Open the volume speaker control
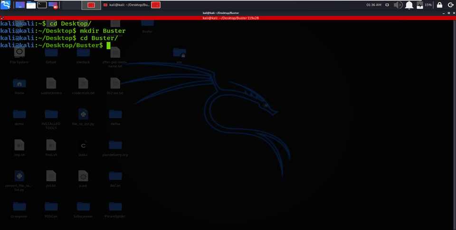Viewport: 456px width, 230px height. [398, 5]
